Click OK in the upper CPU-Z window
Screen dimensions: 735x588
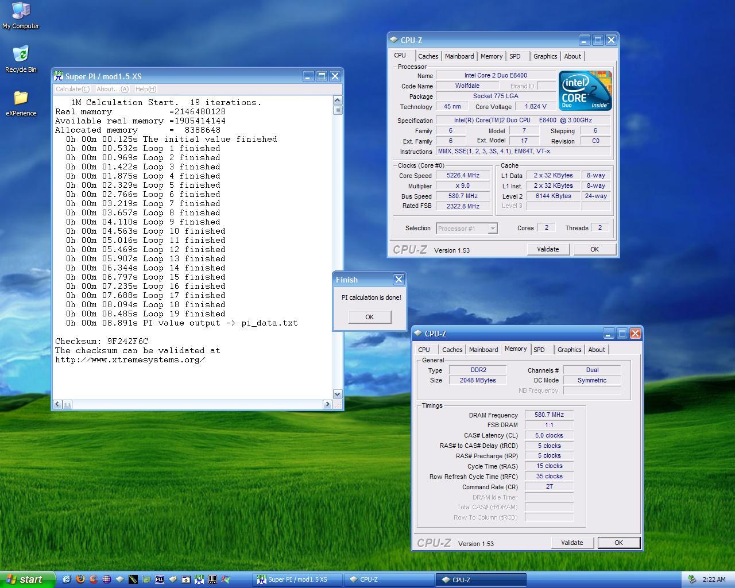pyautogui.click(x=594, y=249)
